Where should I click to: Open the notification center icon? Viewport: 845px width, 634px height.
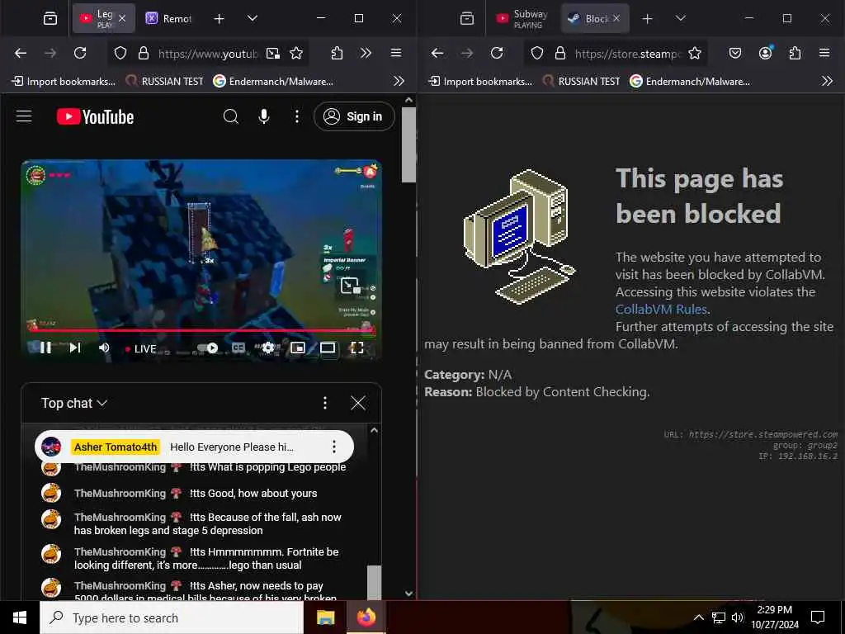point(818,617)
